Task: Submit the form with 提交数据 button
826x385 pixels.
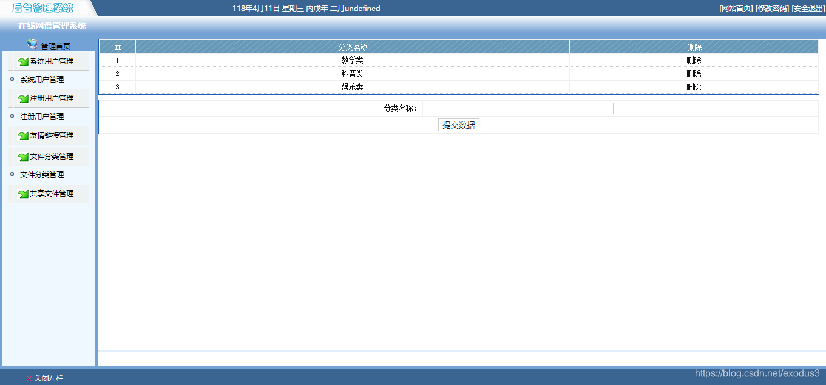Action: coord(459,125)
